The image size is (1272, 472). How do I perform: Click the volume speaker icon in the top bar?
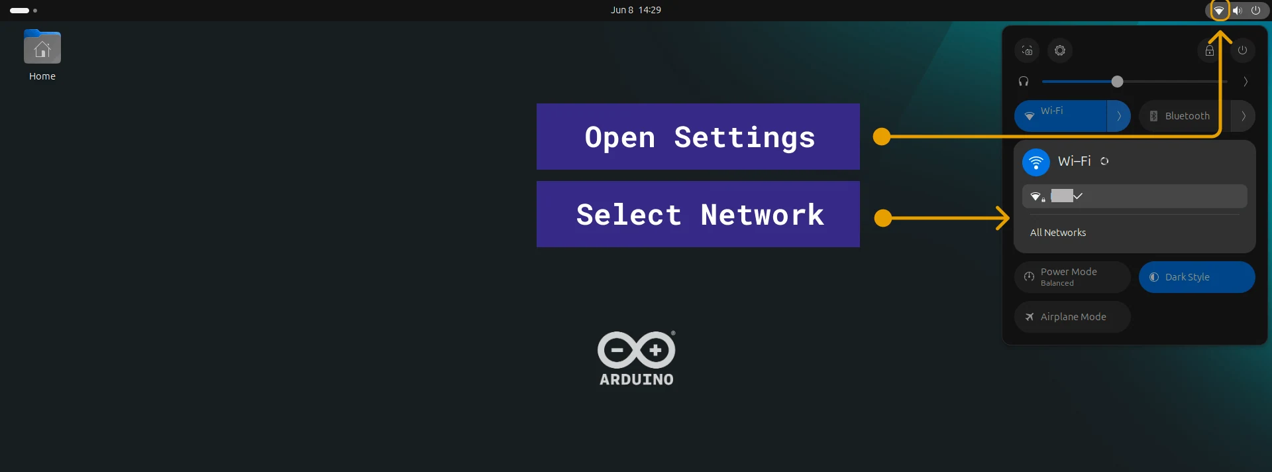pyautogui.click(x=1237, y=11)
